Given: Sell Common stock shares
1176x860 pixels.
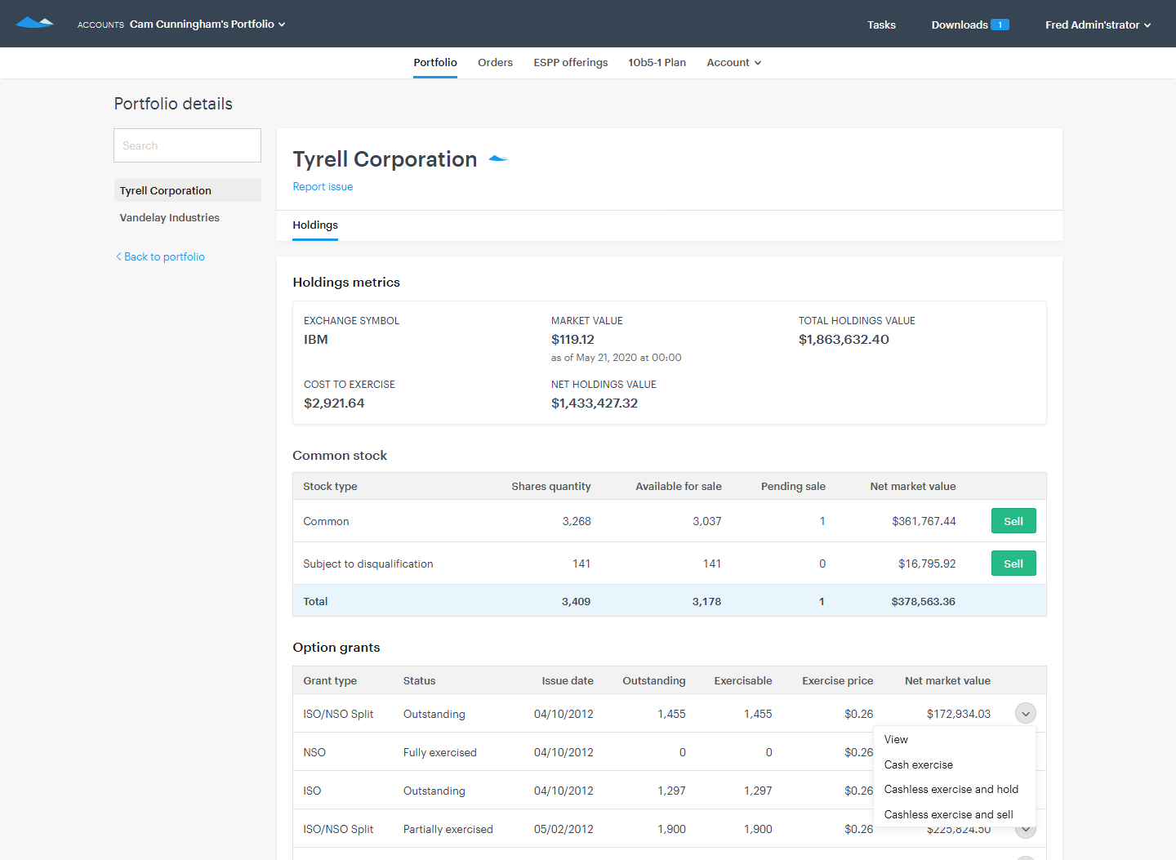Looking at the screenshot, I should tap(1013, 521).
